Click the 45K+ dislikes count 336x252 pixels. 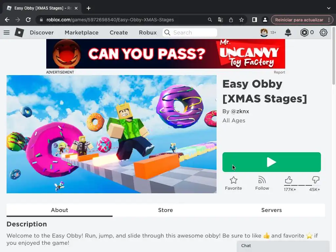(314, 189)
